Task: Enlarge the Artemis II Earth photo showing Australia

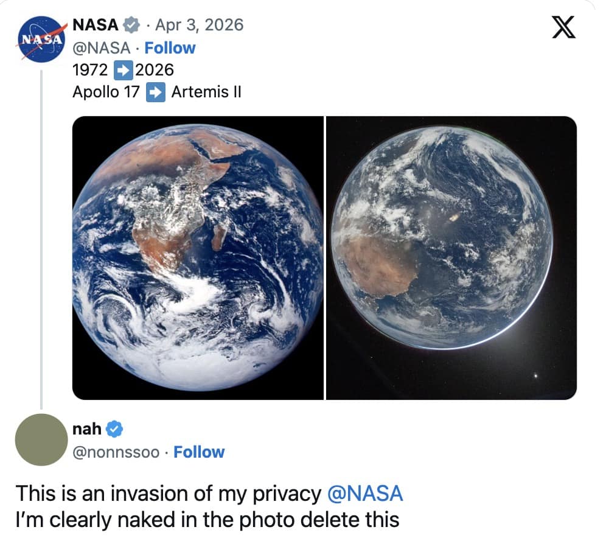Action: coord(451,257)
